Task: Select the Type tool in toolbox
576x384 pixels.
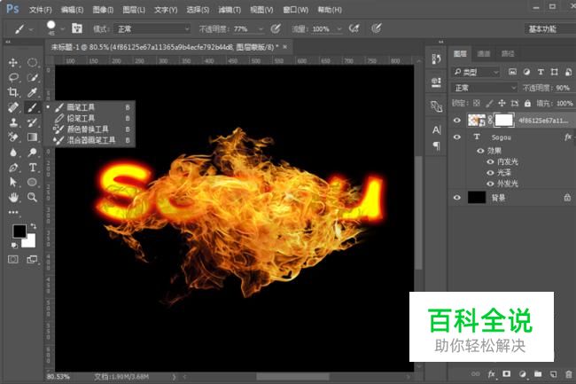Action: [32, 168]
